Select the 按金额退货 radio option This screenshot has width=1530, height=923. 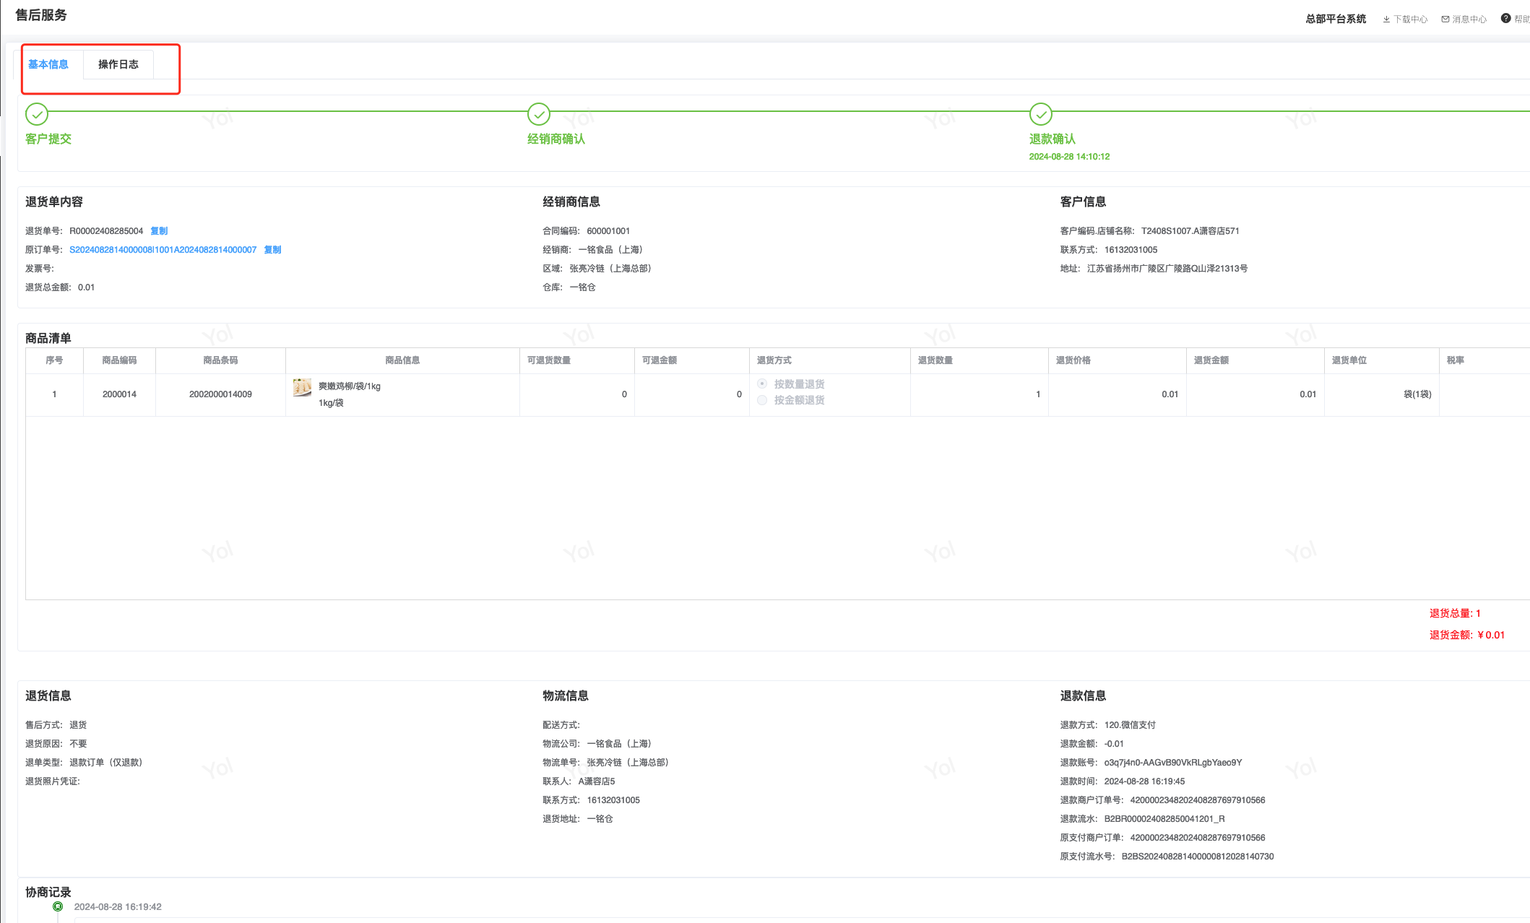(x=762, y=400)
